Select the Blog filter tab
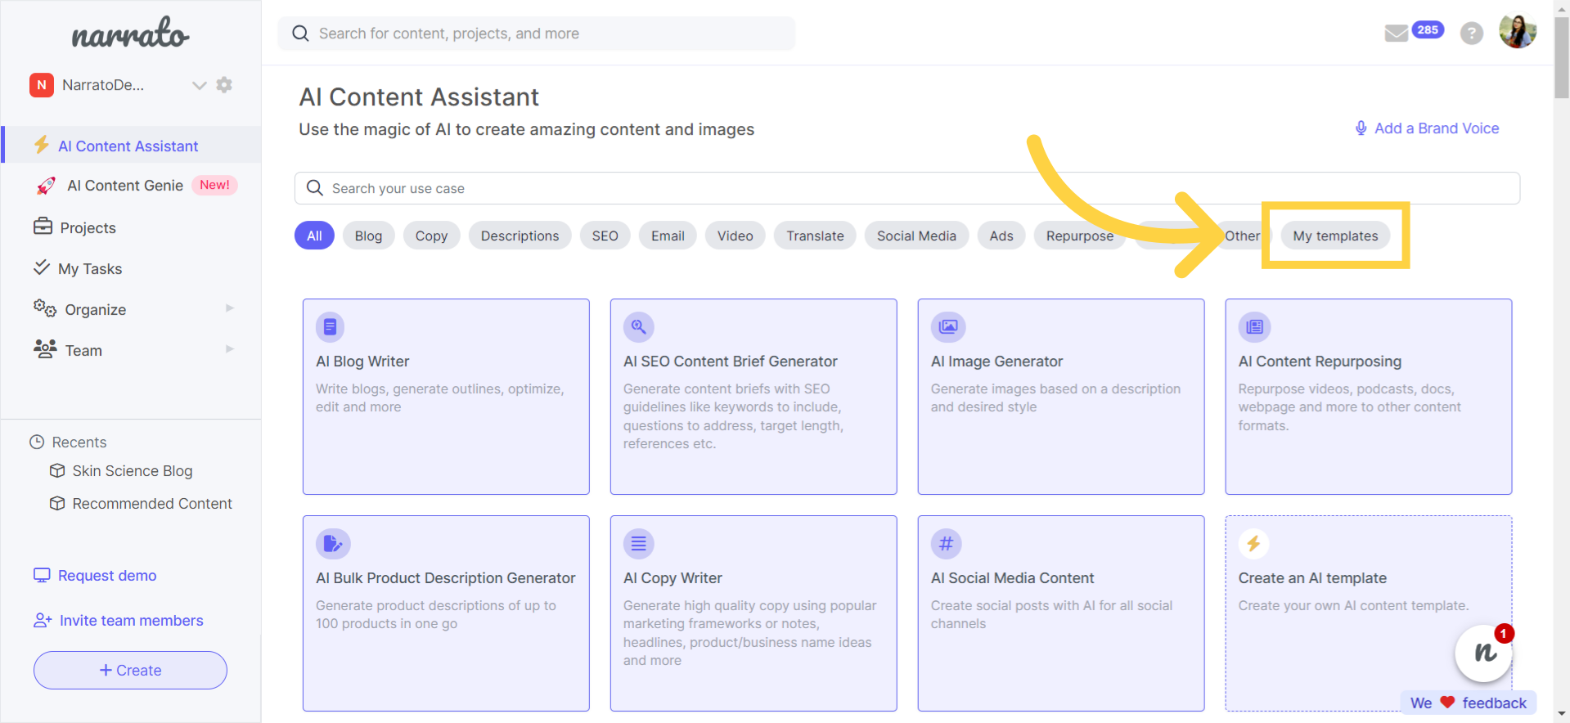The height and width of the screenshot is (723, 1570). (x=368, y=236)
